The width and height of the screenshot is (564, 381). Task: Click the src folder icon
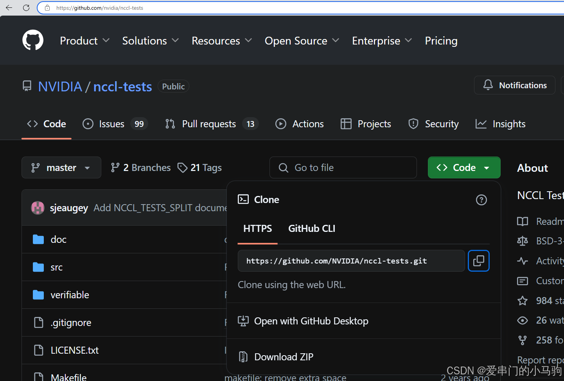click(x=38, y=267)
